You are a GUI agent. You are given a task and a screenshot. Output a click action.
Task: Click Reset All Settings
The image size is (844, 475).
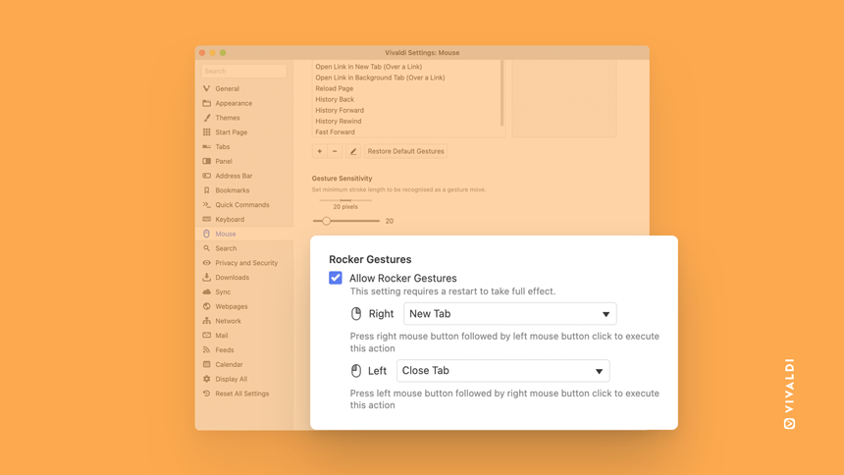tap(242, 394)
